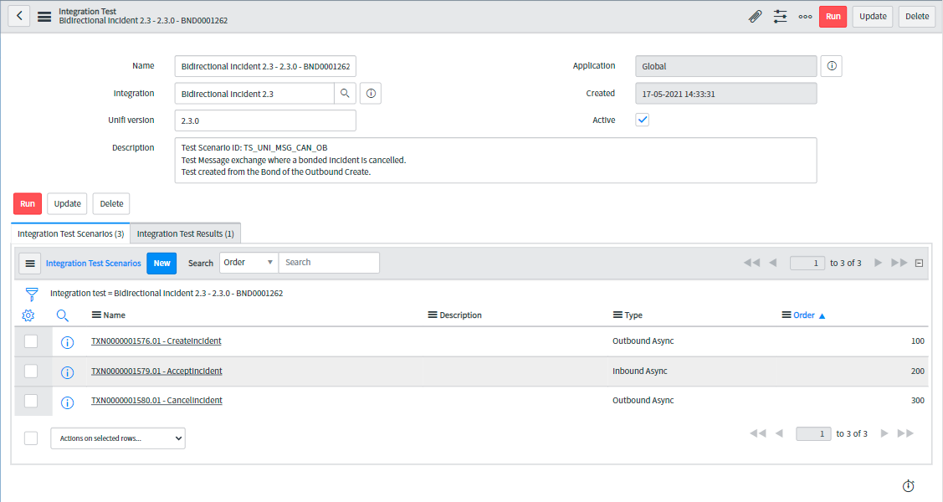Open the TXN0000001580.01 - CancelIncident link

coord(156,401)
